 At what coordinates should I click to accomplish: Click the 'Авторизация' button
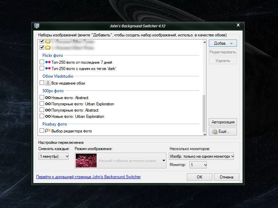click(223, 122)
